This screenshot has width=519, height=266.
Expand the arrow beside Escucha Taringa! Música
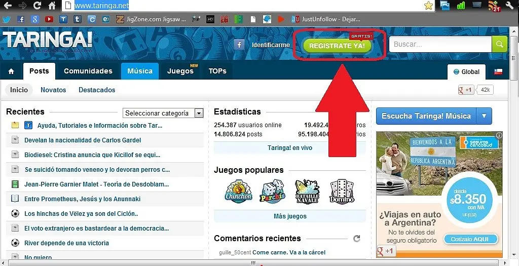click(484, 116)
